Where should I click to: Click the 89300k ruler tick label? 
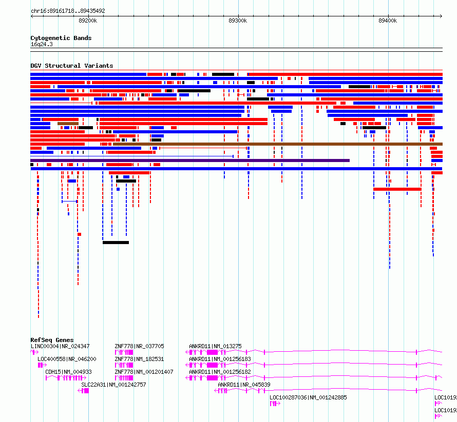(238, 21)
